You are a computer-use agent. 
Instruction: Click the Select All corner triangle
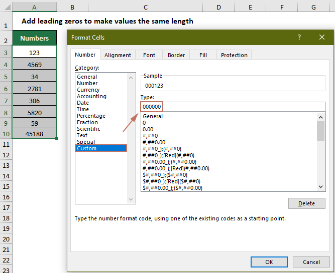coord(8,7)
